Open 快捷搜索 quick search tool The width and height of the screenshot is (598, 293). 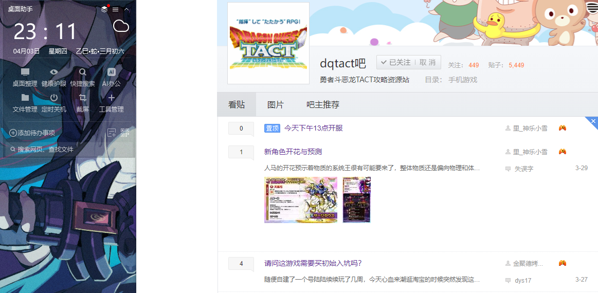(82, 78)
